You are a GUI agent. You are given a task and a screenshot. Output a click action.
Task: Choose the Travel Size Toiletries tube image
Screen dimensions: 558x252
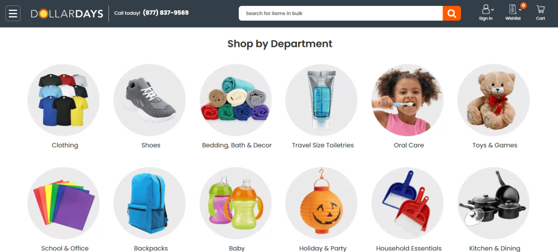[x=322, y=100]
